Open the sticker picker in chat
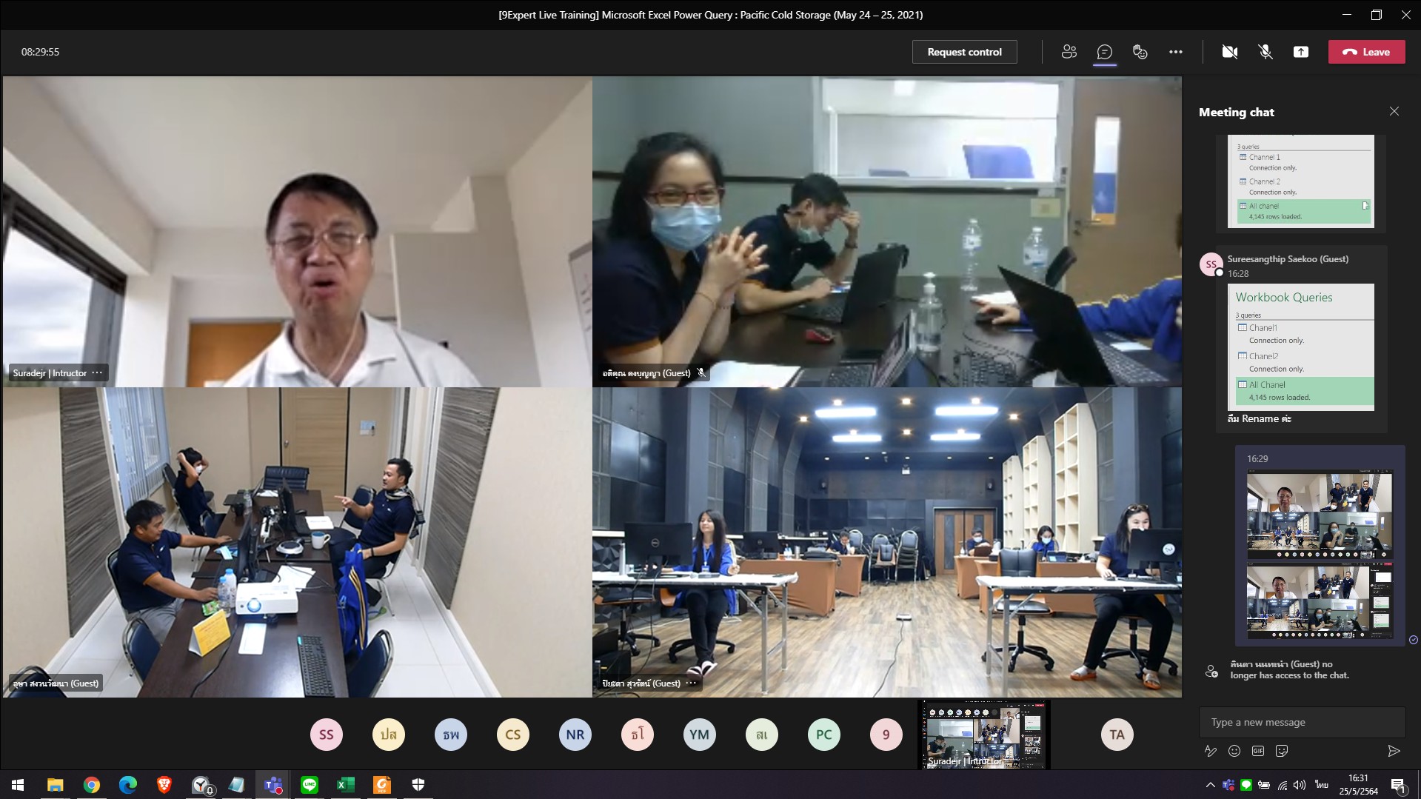 point(1282,750)
